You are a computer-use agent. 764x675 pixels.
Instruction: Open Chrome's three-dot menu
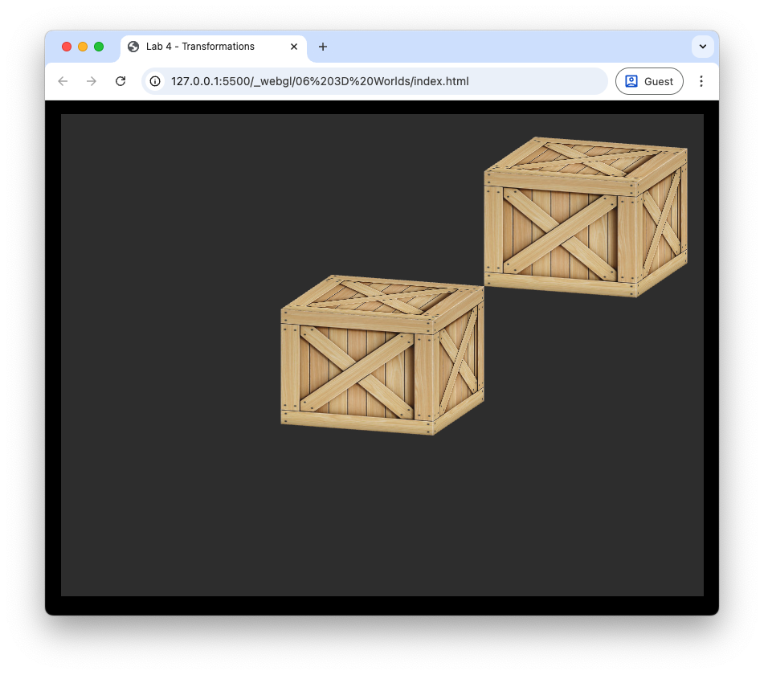701,81
